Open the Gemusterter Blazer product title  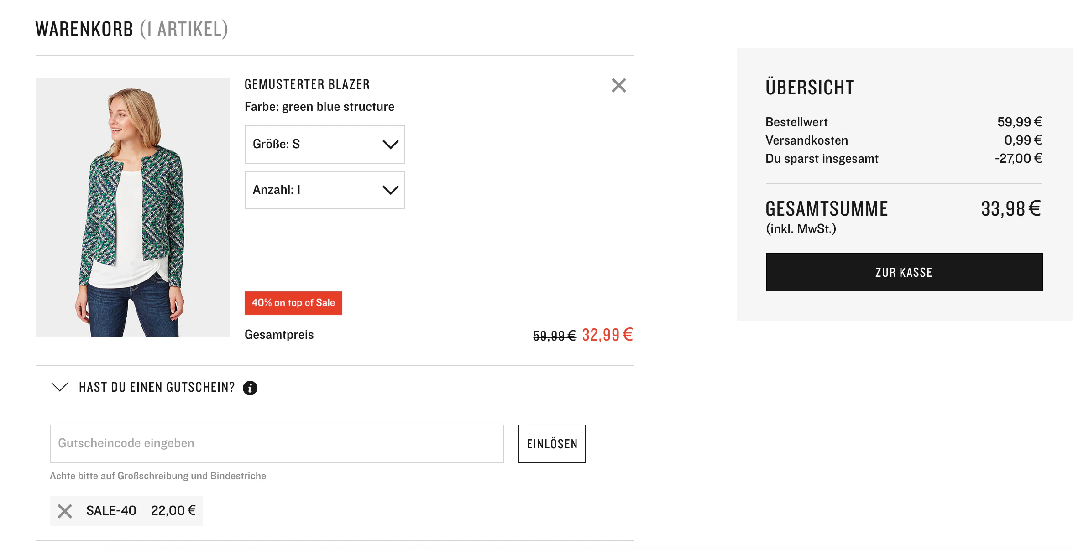[x=307, y=84]
